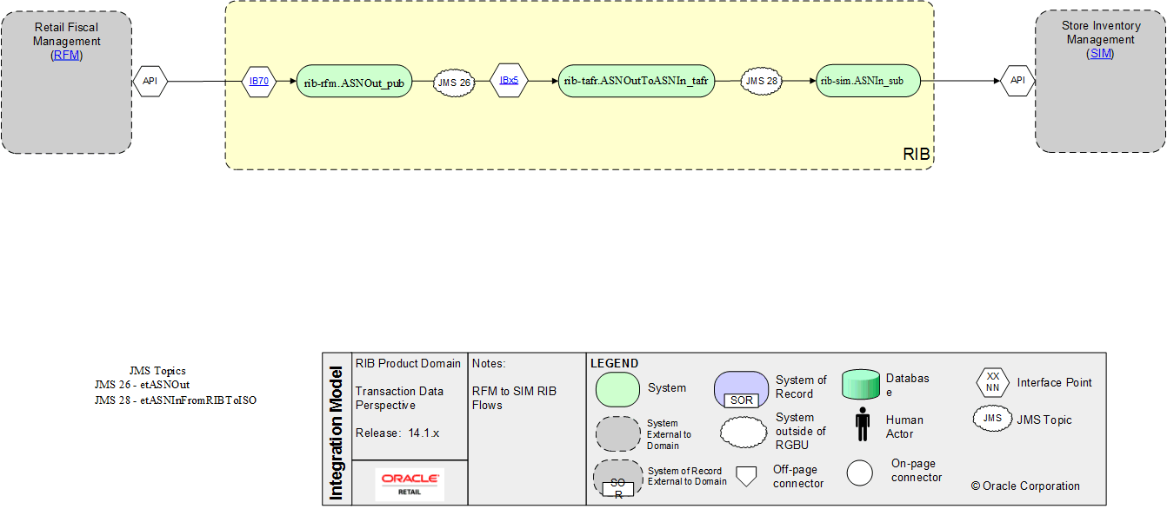
Task: Click the Retail Fiscal Management system box
Action: point(67,82)
